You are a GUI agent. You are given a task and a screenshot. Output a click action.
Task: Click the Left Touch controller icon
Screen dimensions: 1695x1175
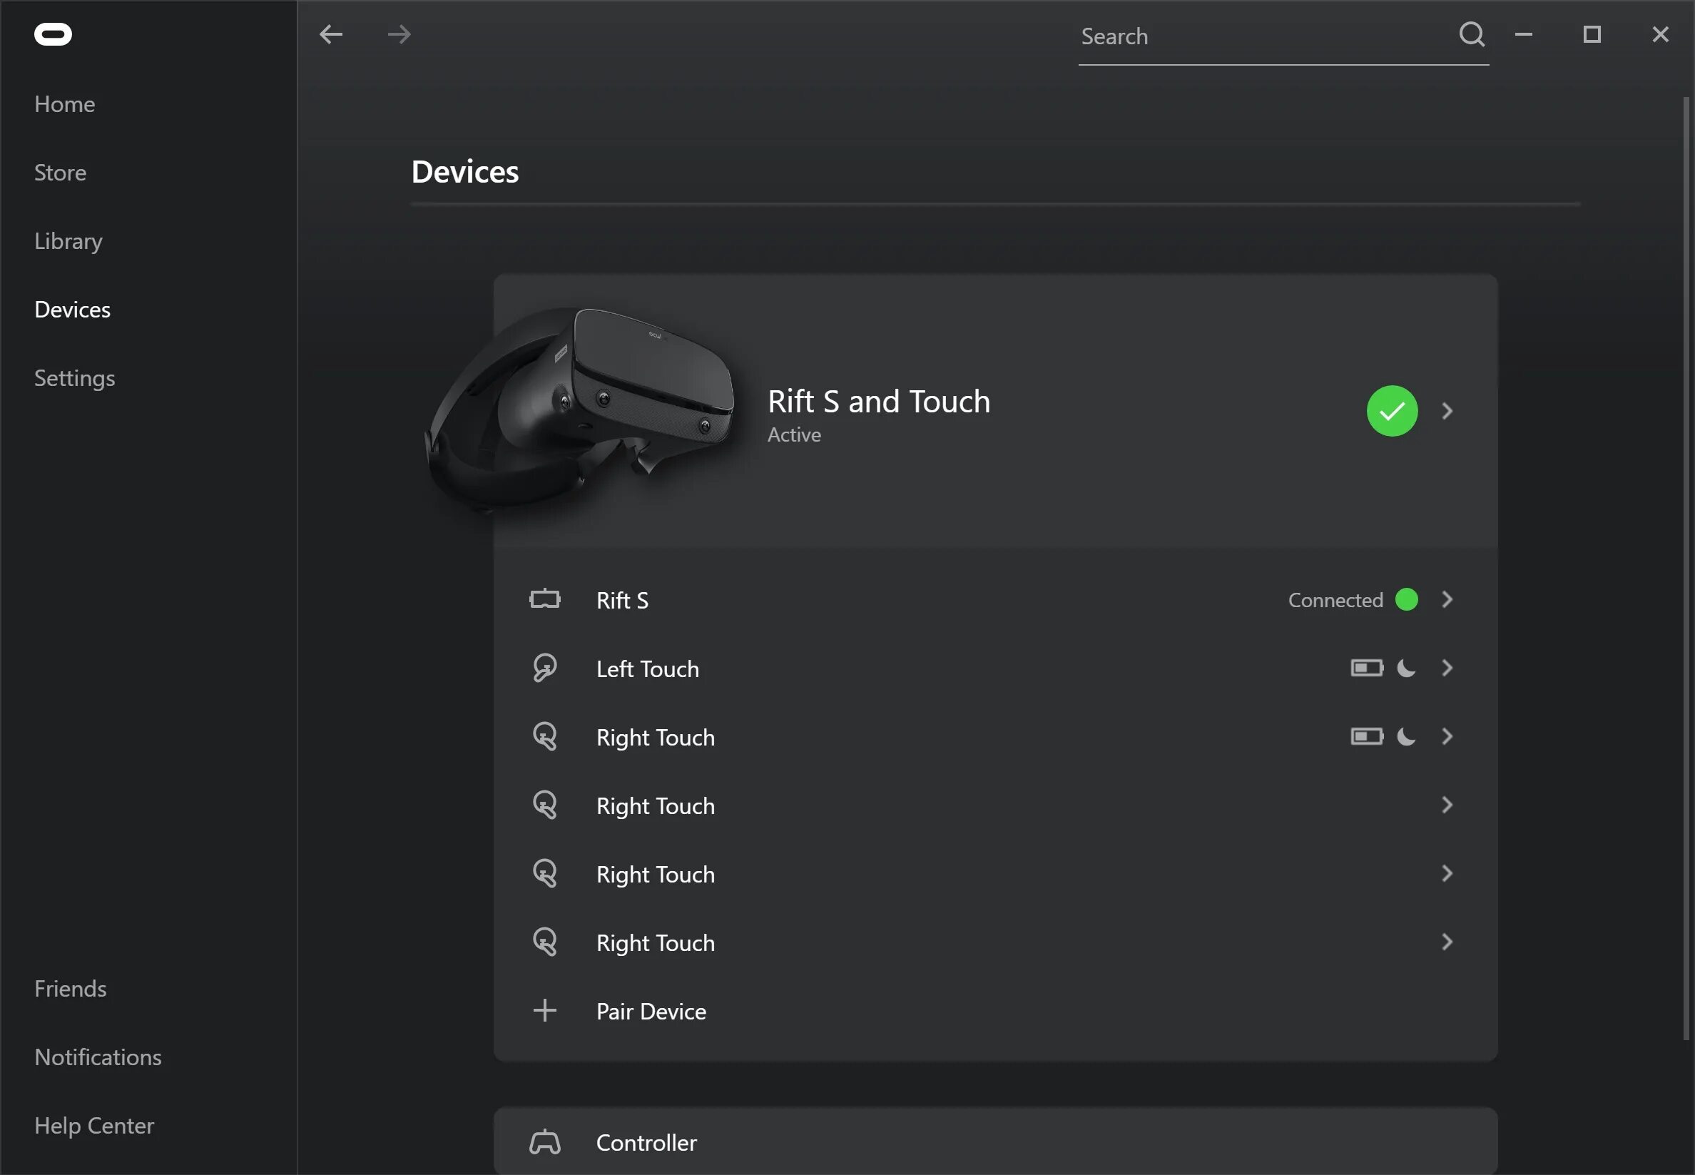coord(544,668)
